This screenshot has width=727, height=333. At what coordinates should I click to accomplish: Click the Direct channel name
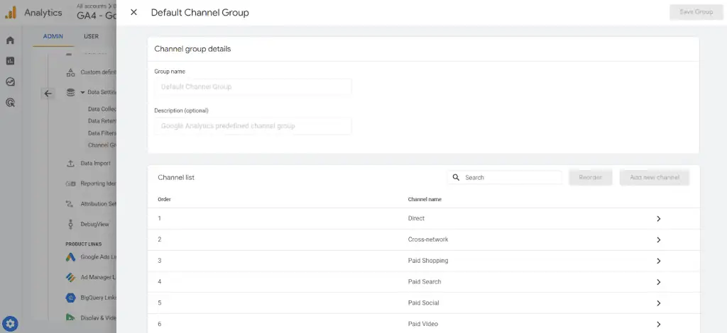pos(416,218)
